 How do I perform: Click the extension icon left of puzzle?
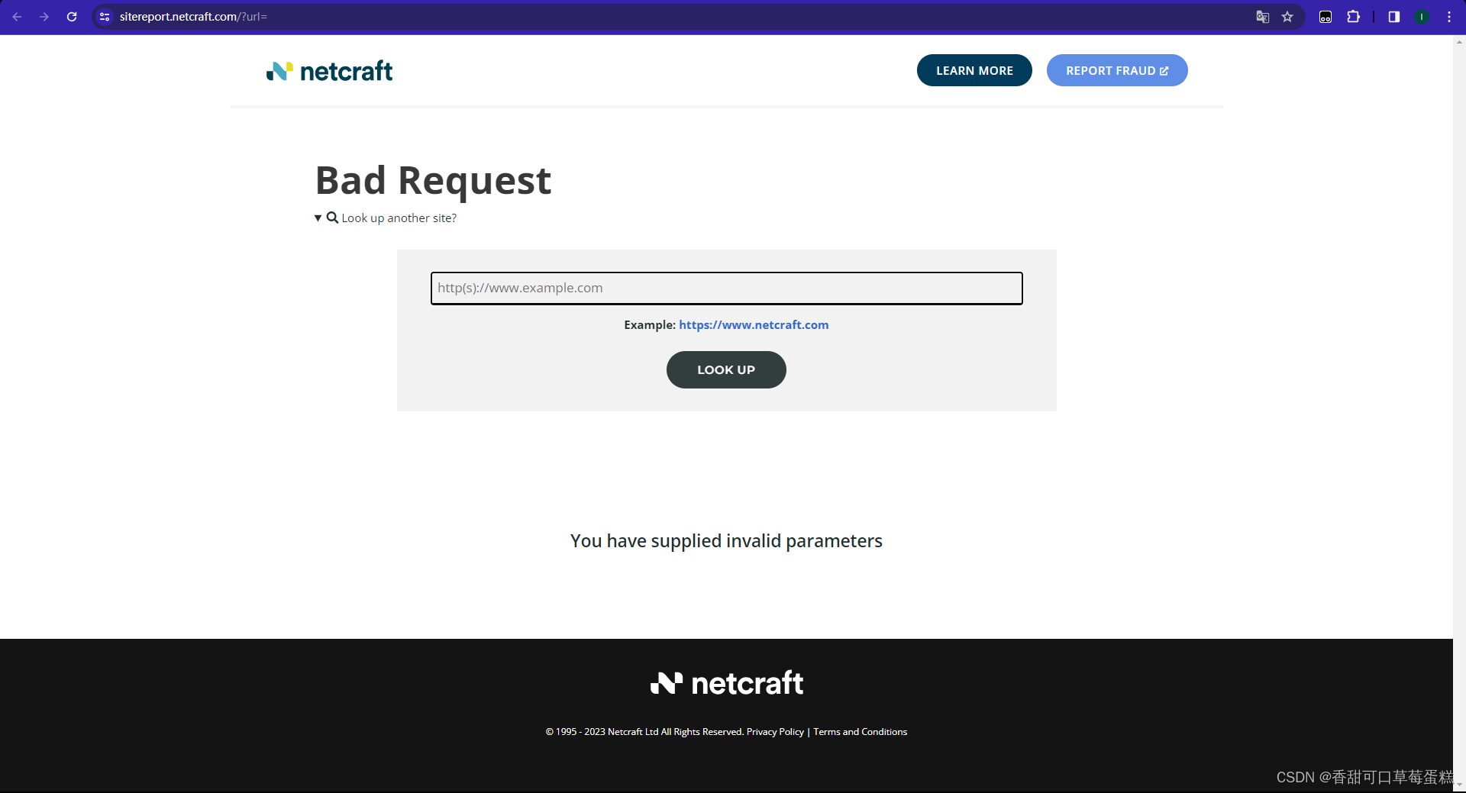tap(1326, 17)
